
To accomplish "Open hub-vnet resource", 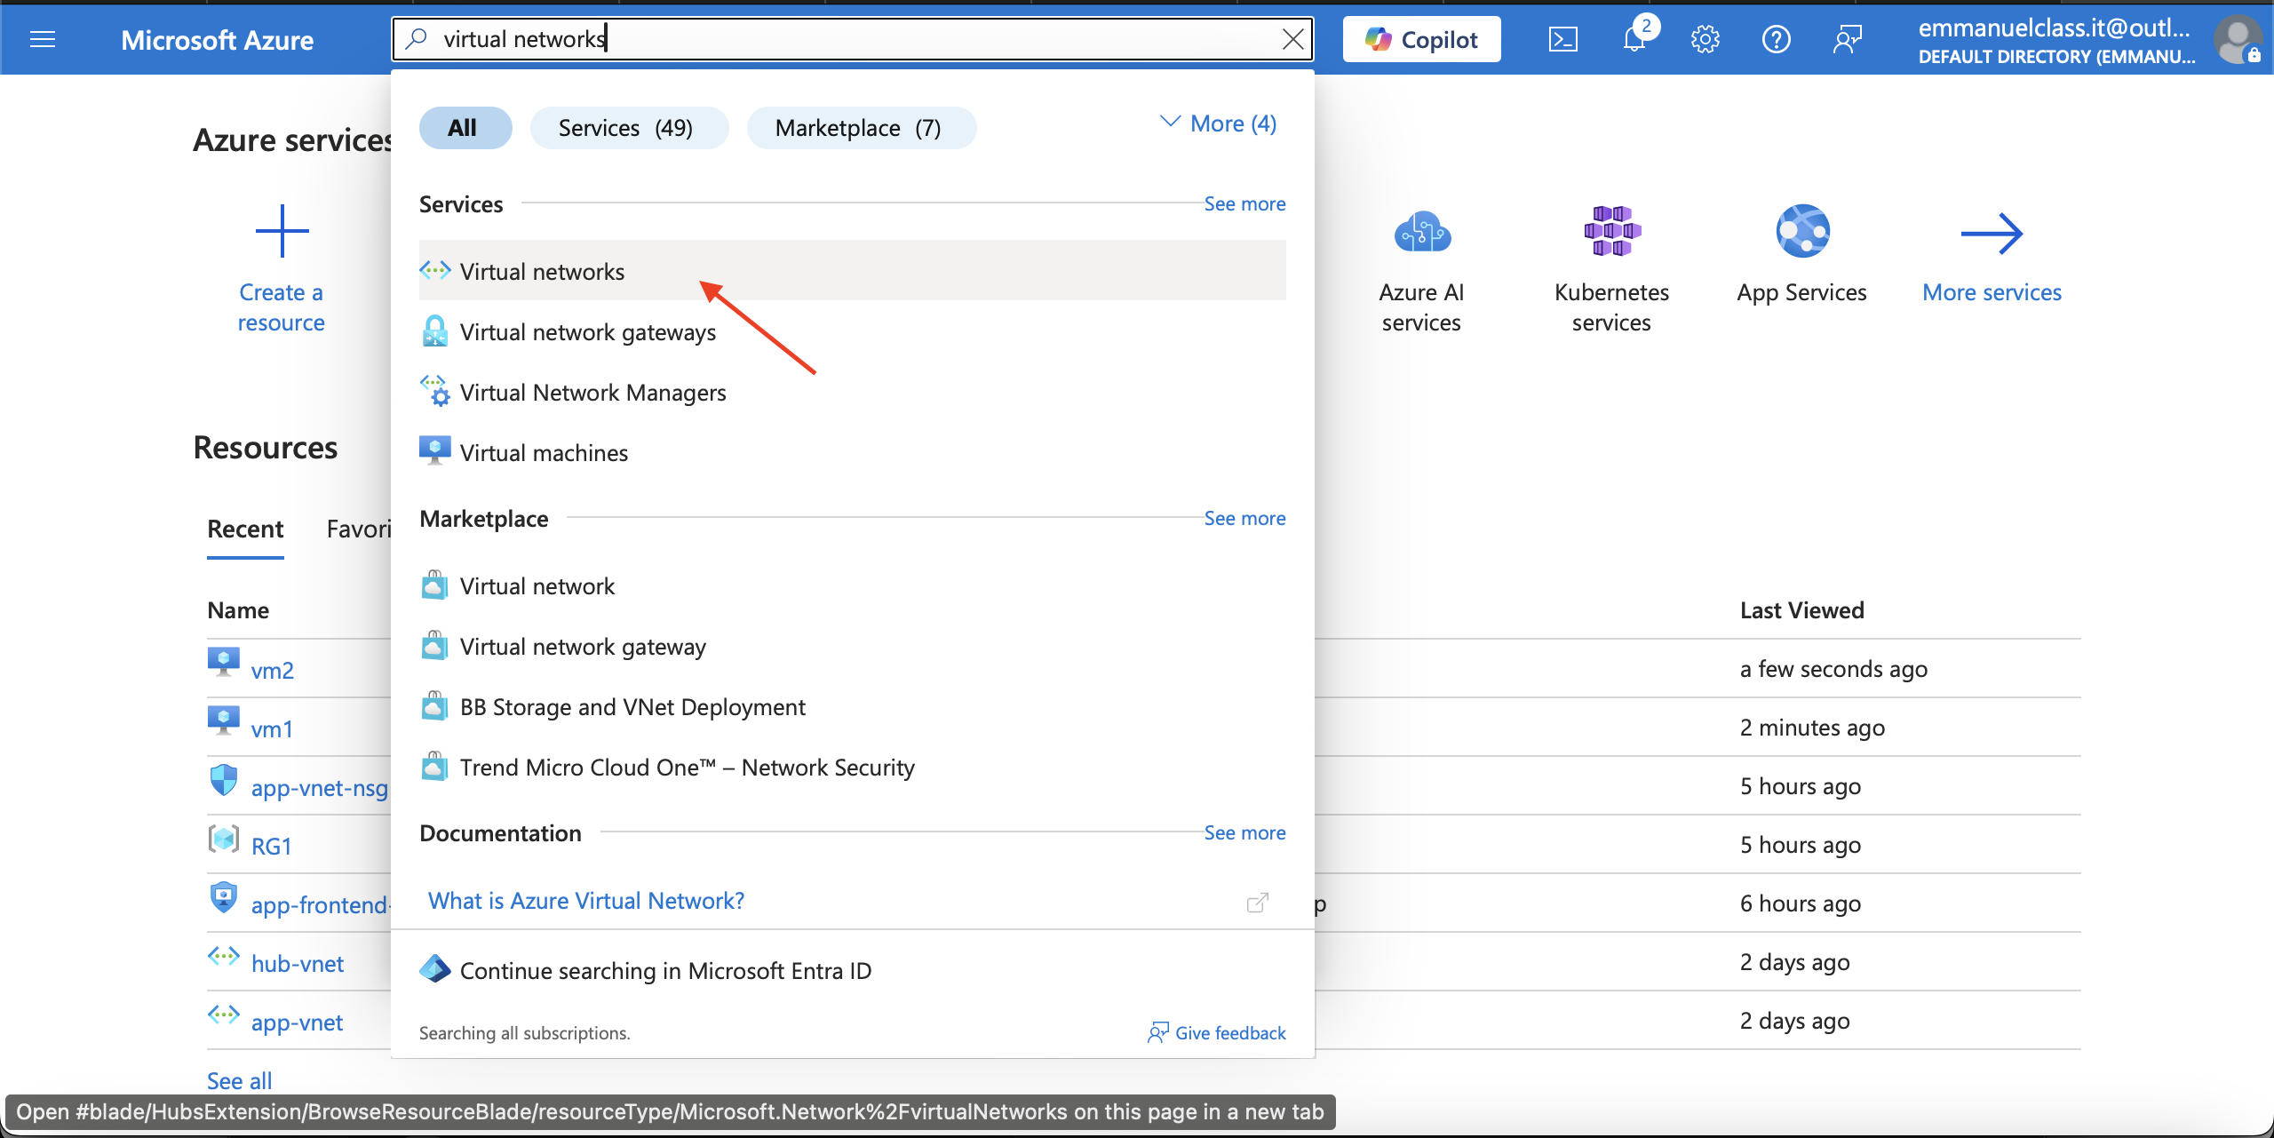I will [298, 963].
